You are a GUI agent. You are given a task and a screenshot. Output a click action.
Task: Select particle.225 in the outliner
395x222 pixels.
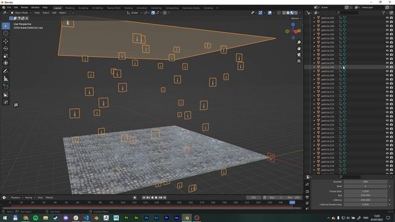(x=328, y=146)
